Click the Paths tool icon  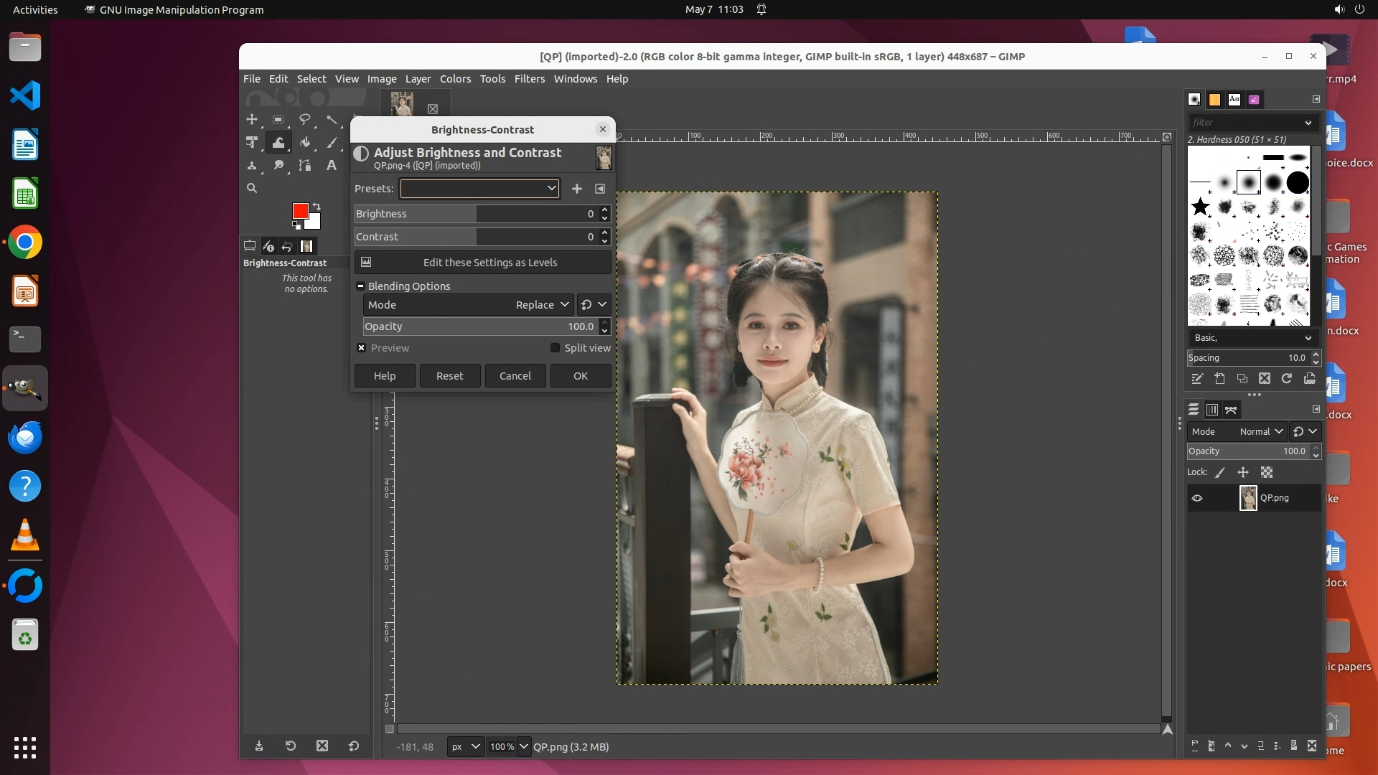pyautogui.click(x=305, y=165)
